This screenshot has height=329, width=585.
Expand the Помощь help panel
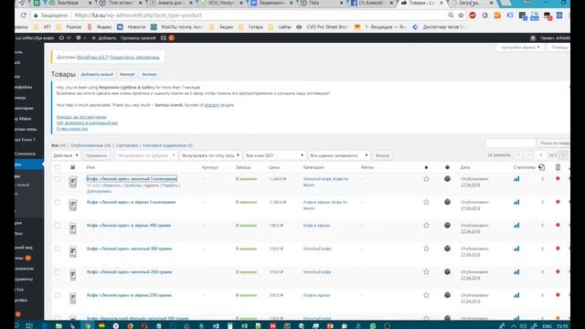(558, 48)
